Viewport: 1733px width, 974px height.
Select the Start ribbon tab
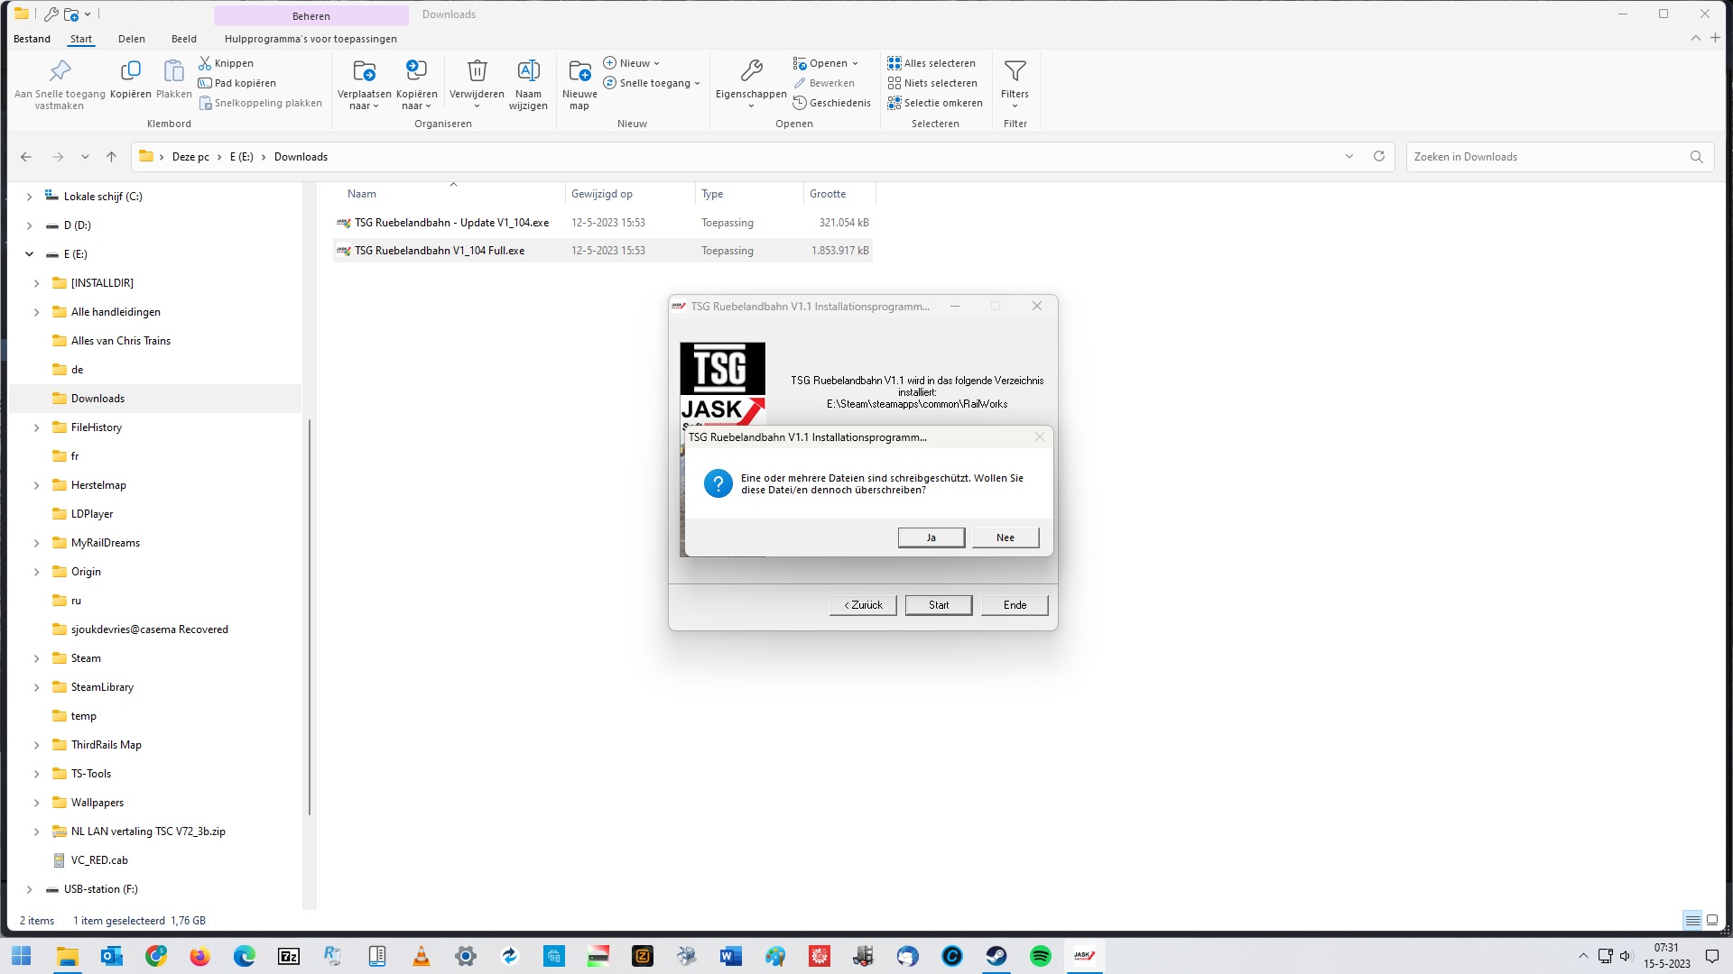[x=79, y=40]
